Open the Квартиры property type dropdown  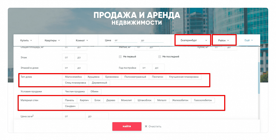pos(52,41)
